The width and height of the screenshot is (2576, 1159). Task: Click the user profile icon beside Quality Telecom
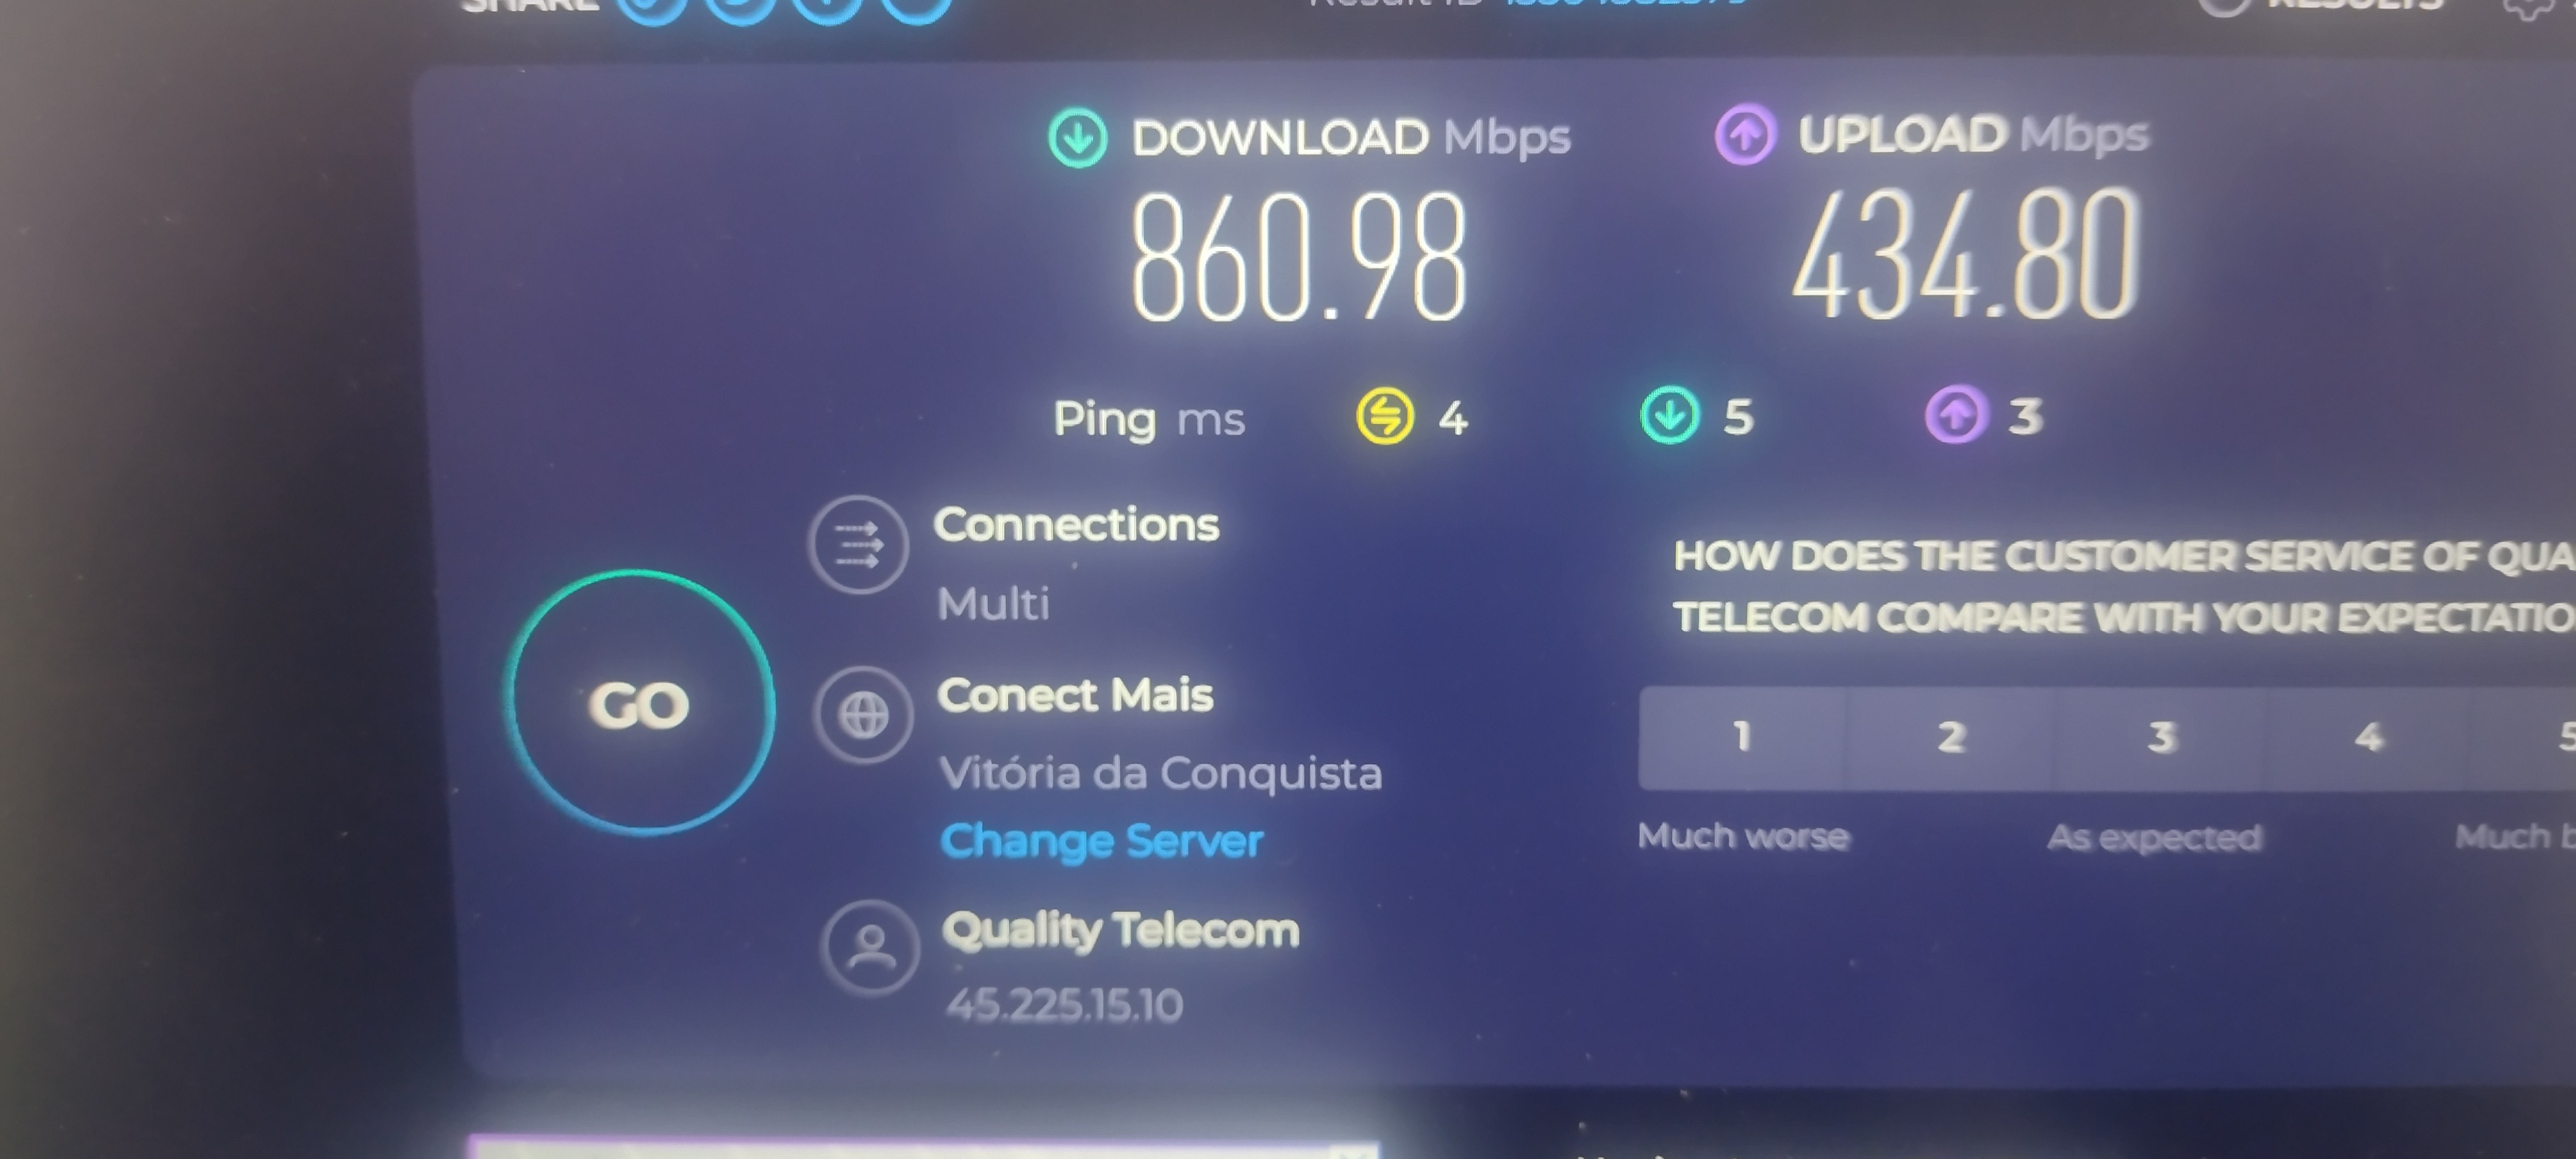tap(871, 947)
